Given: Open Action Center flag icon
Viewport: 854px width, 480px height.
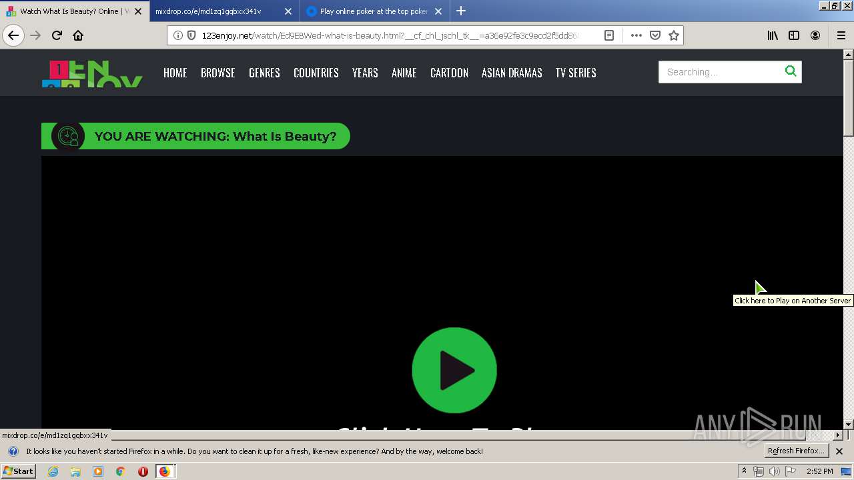Looking at the screenshot, I should [791, 471].
